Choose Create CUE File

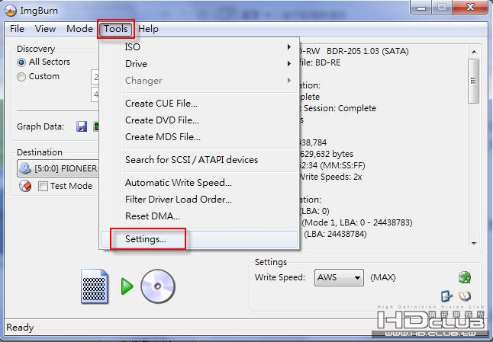pos(199,104)
